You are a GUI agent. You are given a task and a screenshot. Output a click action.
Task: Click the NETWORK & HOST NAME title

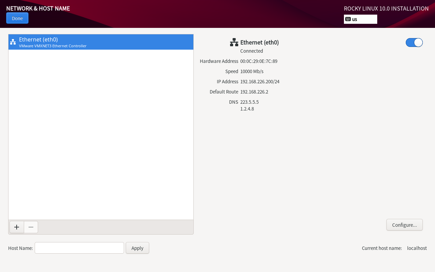(38, 8)
